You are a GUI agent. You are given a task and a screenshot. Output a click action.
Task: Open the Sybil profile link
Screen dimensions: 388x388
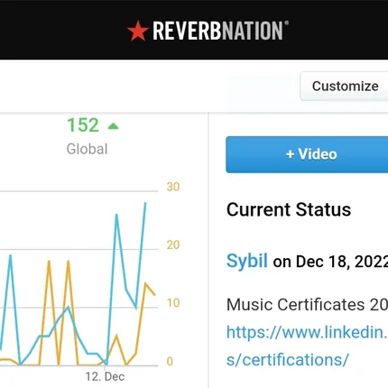pos(247,261)
